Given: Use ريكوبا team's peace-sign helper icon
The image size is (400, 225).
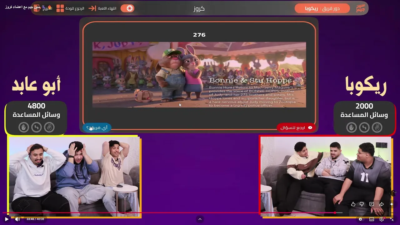Looking at the screenshot, I should point(377,127).
